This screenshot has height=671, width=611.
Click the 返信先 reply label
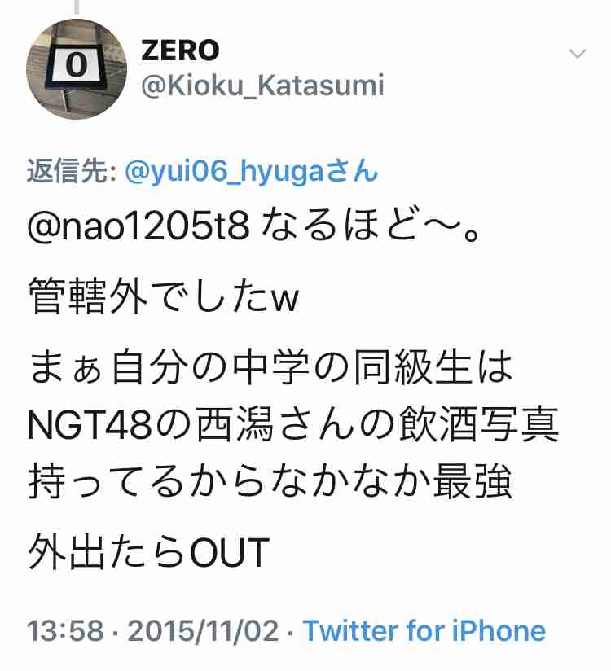[x=72, y=172]
